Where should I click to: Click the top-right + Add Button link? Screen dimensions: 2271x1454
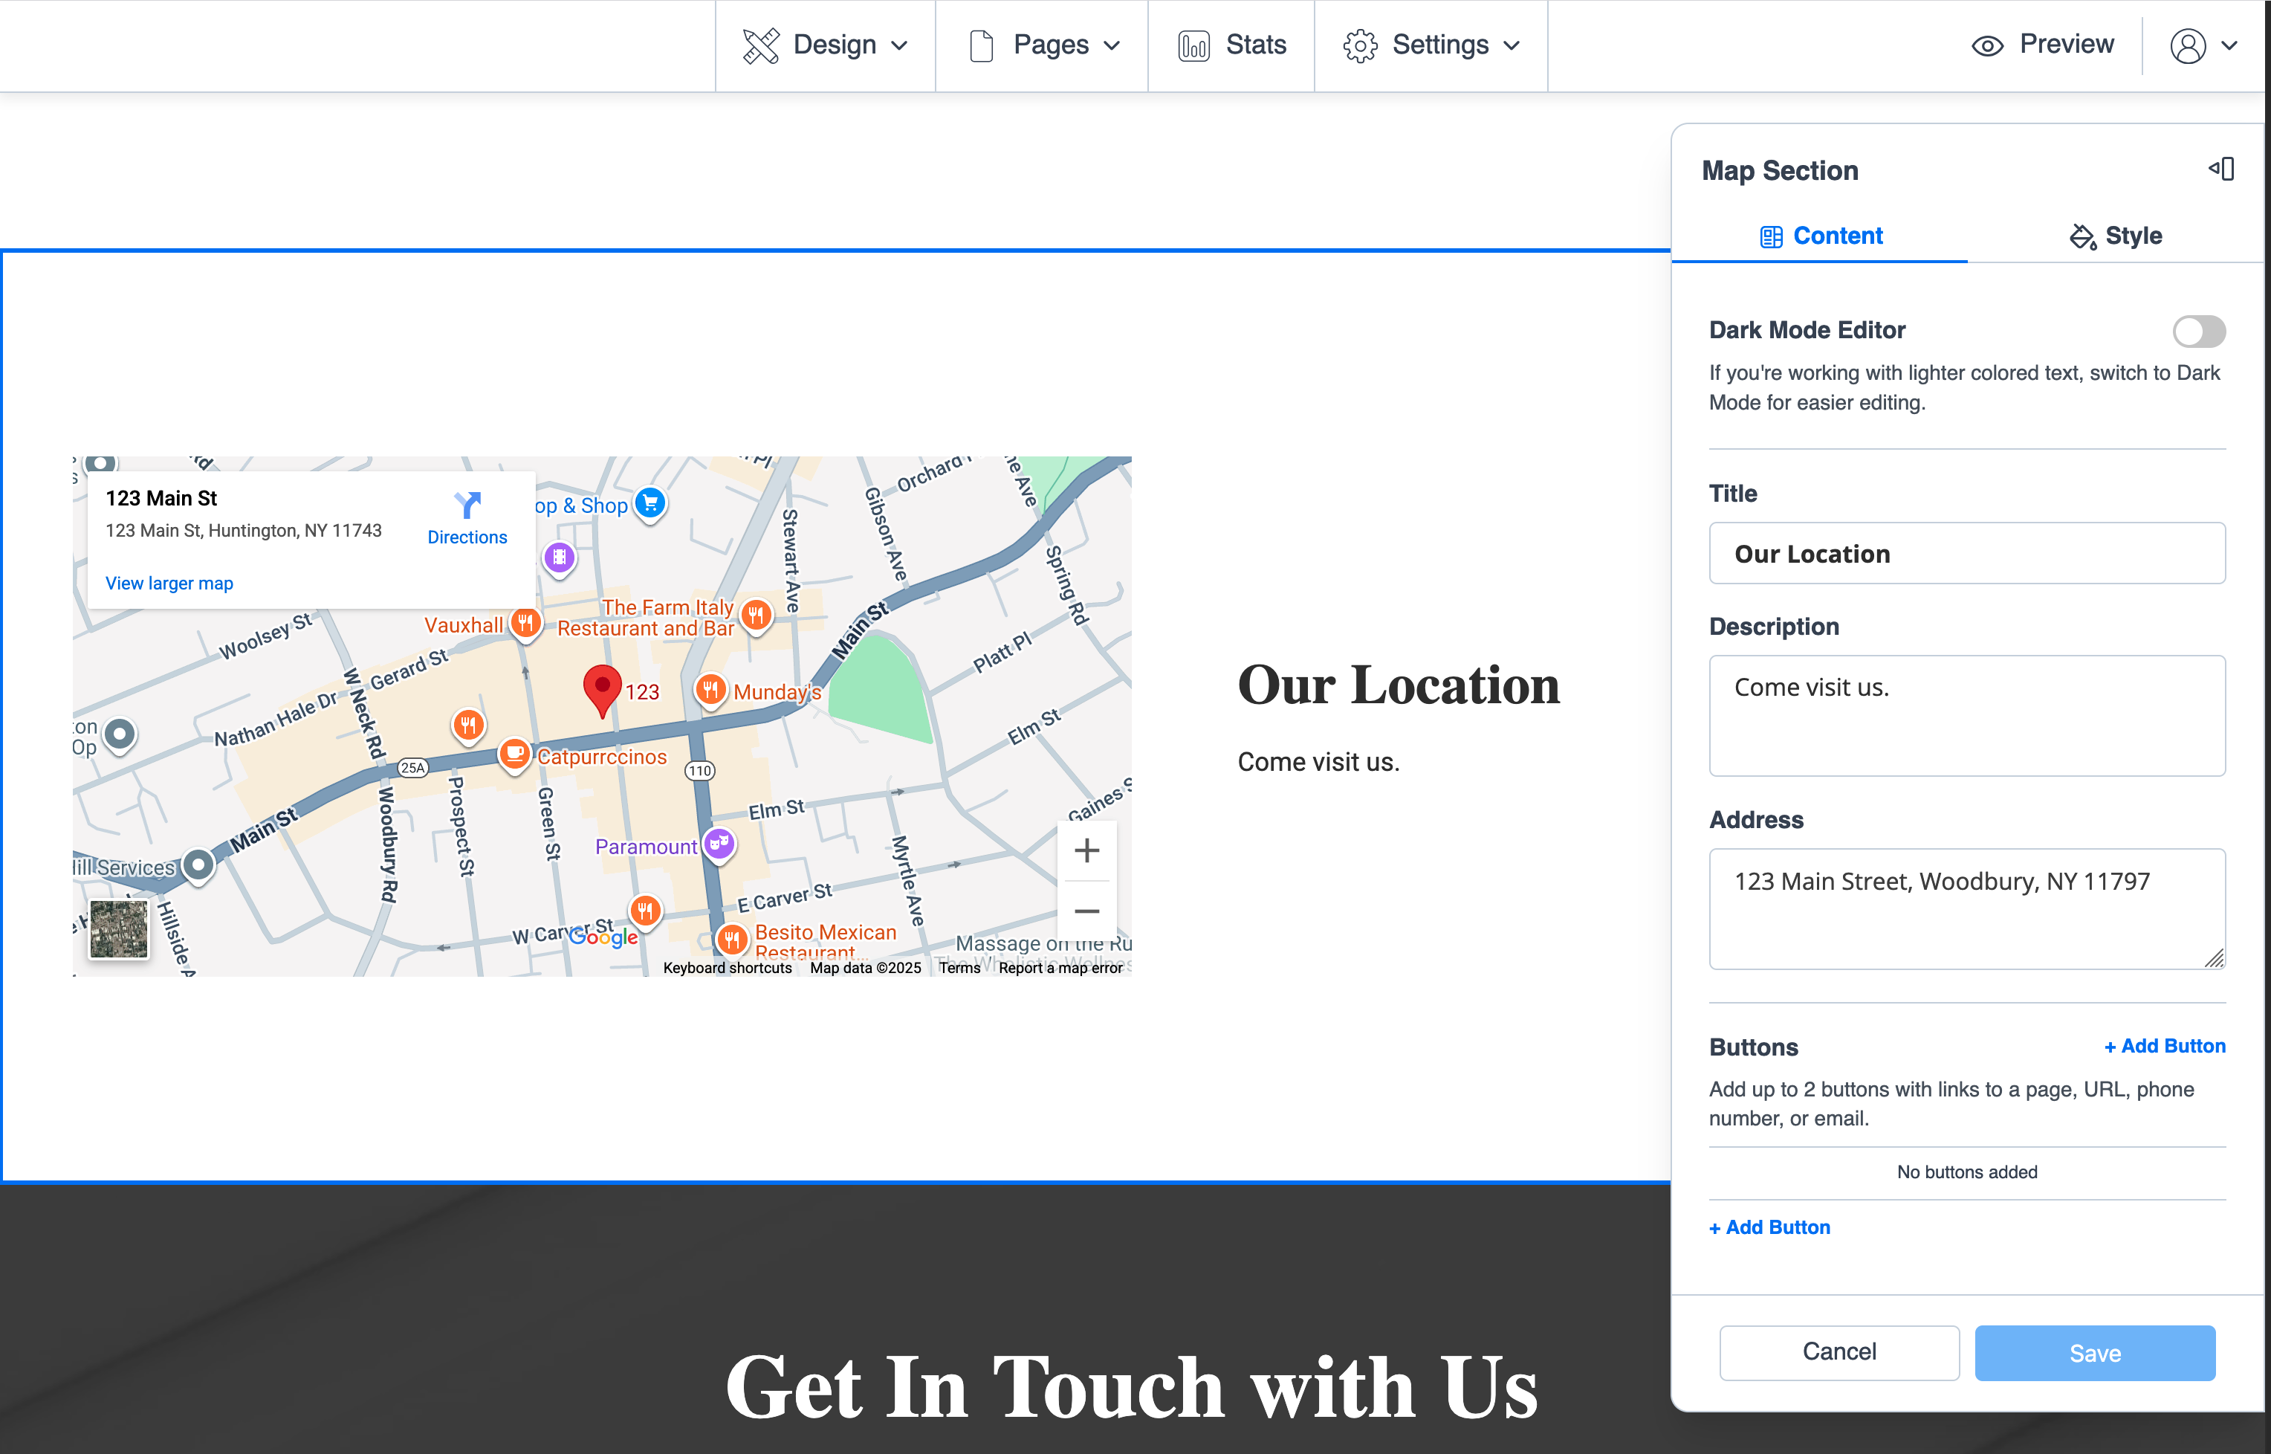tap(2164, 1046)
